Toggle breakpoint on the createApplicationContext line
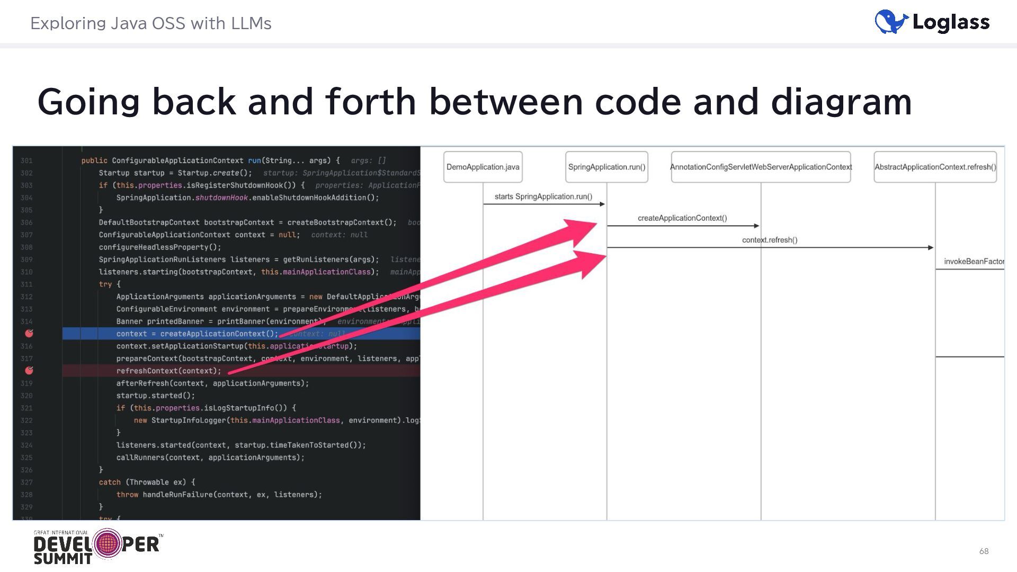Screen dimensions: 1017x572 coord(29,333)
